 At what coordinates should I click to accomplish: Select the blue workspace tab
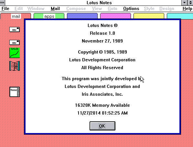click(x=82, y=16)
